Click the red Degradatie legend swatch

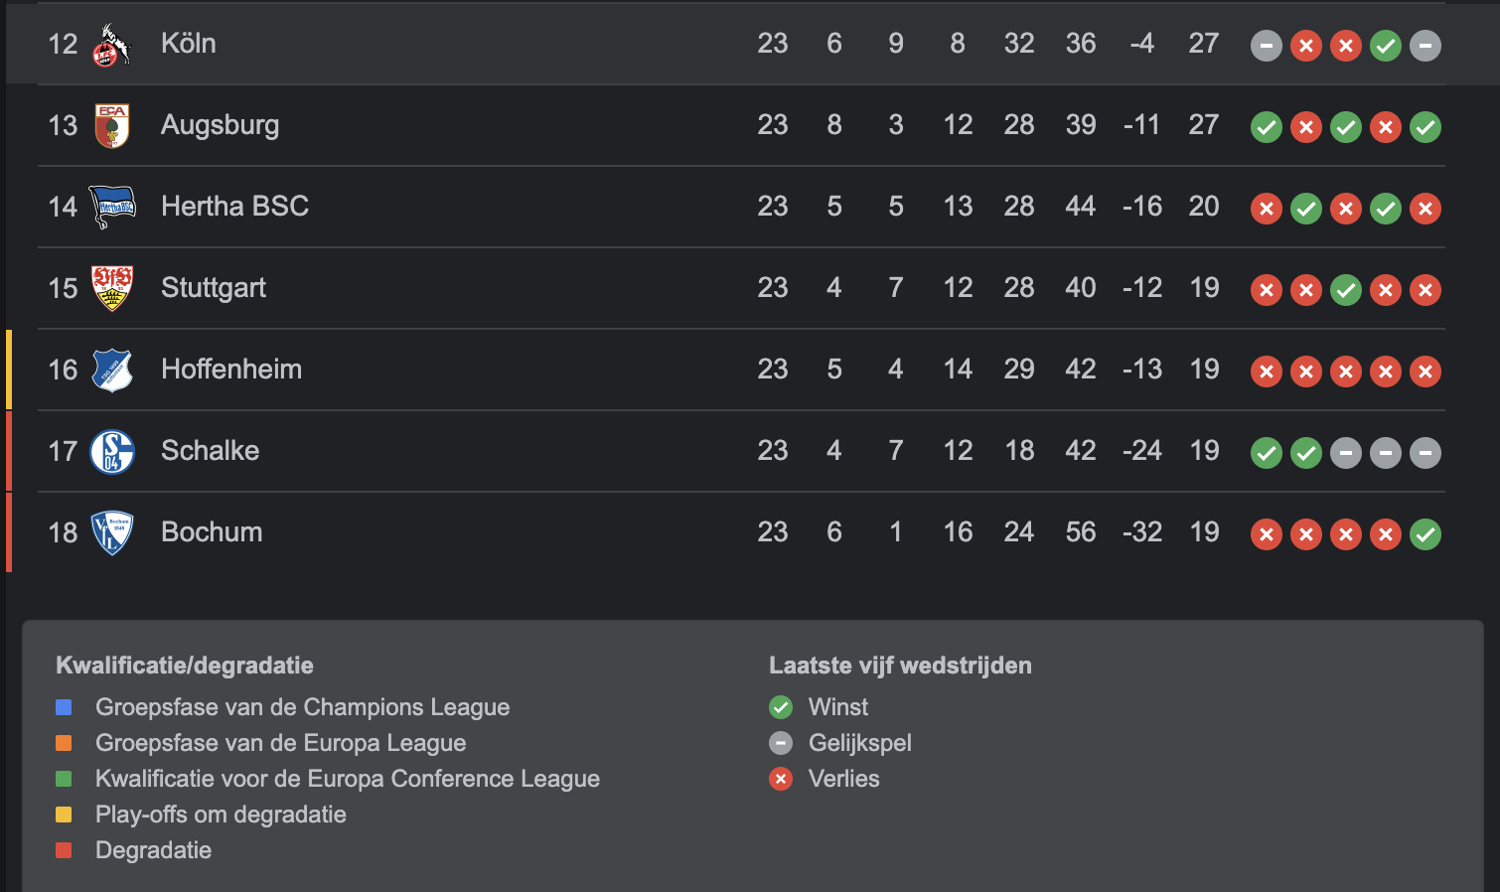click(x=64, y=850)
